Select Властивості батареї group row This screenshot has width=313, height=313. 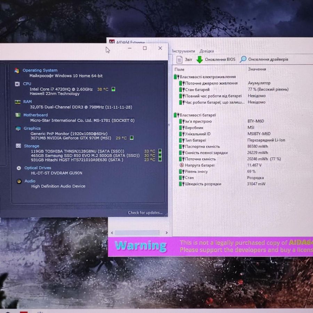tap(195, 115)
